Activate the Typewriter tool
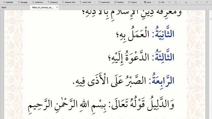The width and height of the screenshot is (212, 119). pyautogui.click(x=104, y=2)
